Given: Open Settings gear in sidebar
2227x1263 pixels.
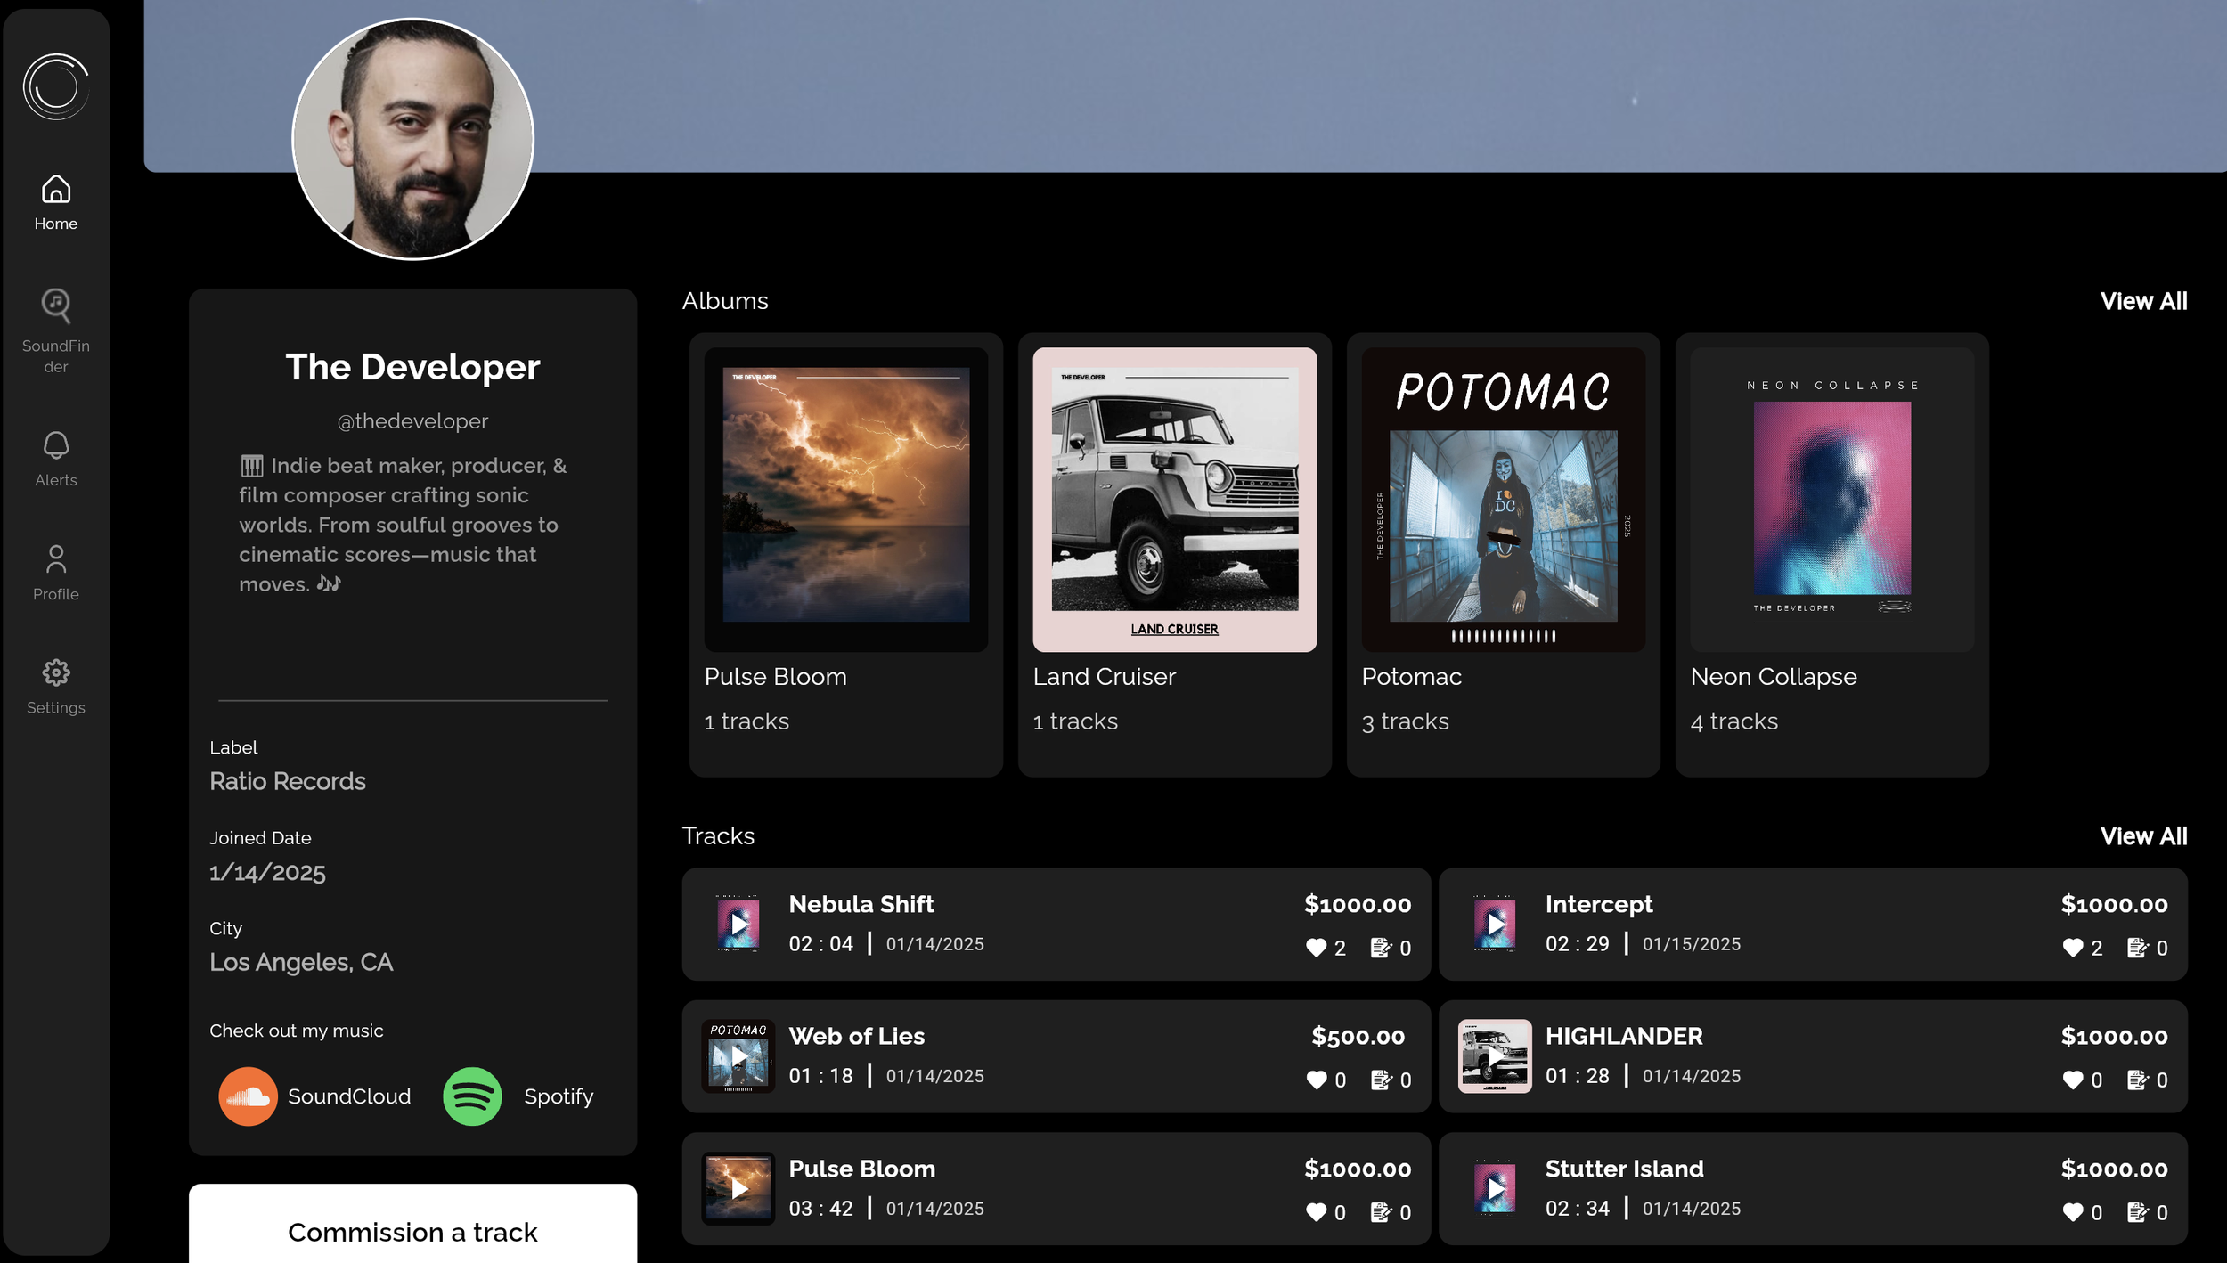Looking at the screenshot, I should [x=55, y=672].
